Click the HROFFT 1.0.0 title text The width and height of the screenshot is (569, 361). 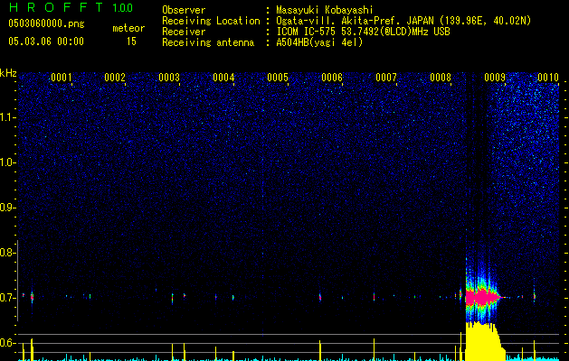(71, 7)
